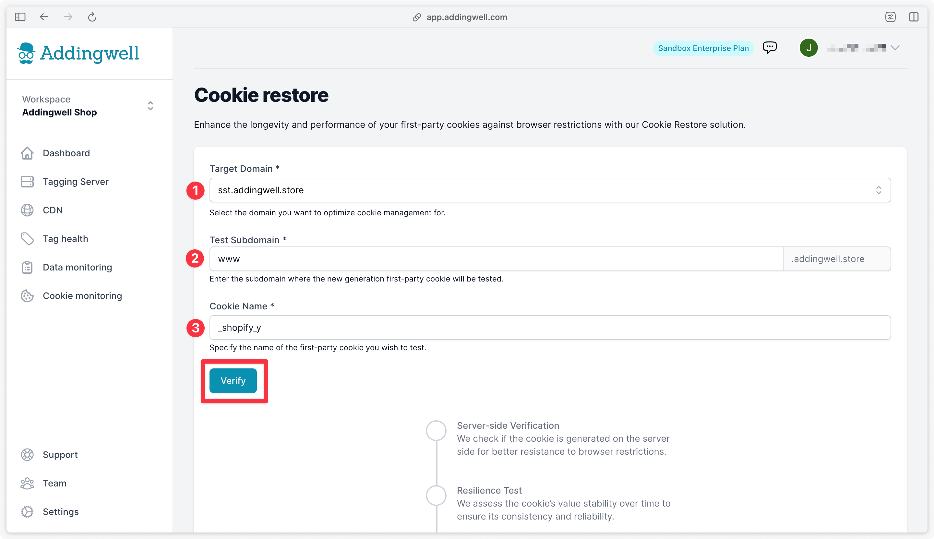Click the Dashboard icon in sidebar
This screenshot has height=539, width=934.
pyautogui.click(x=27, y=153)
